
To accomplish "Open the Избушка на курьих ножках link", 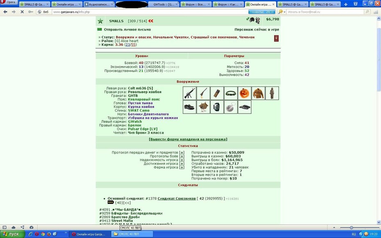I will pyautogui.click(x=153, y=118).
